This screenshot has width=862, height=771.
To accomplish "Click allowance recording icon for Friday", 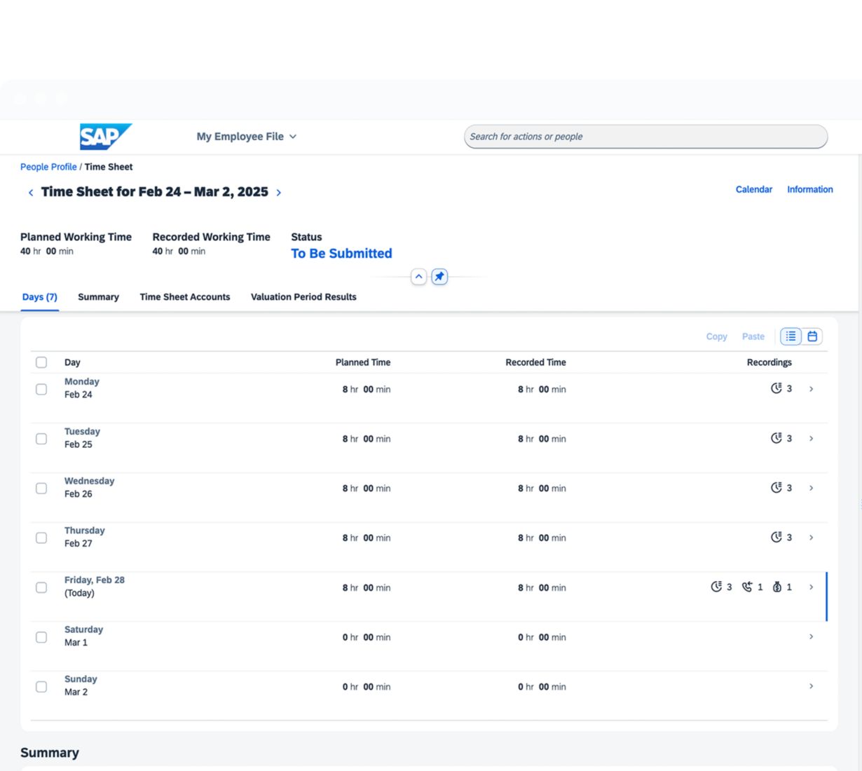I will click(777, 587).
